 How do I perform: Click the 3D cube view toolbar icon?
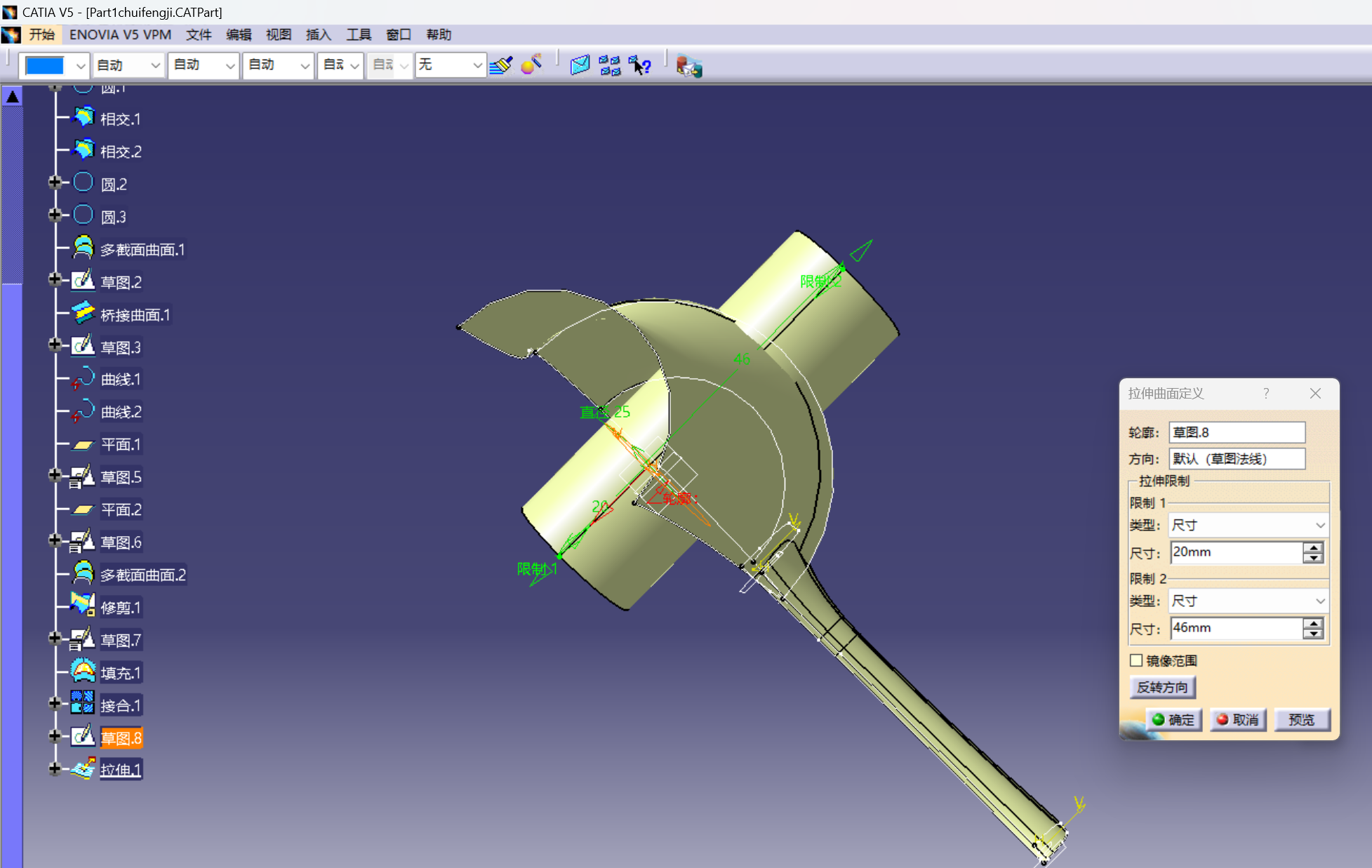580,66
